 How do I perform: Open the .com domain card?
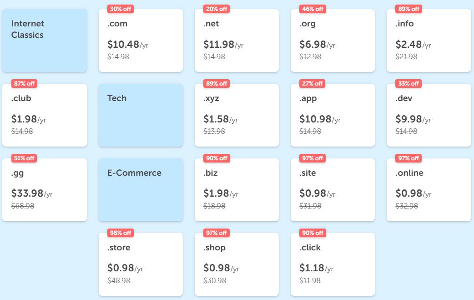141,41
